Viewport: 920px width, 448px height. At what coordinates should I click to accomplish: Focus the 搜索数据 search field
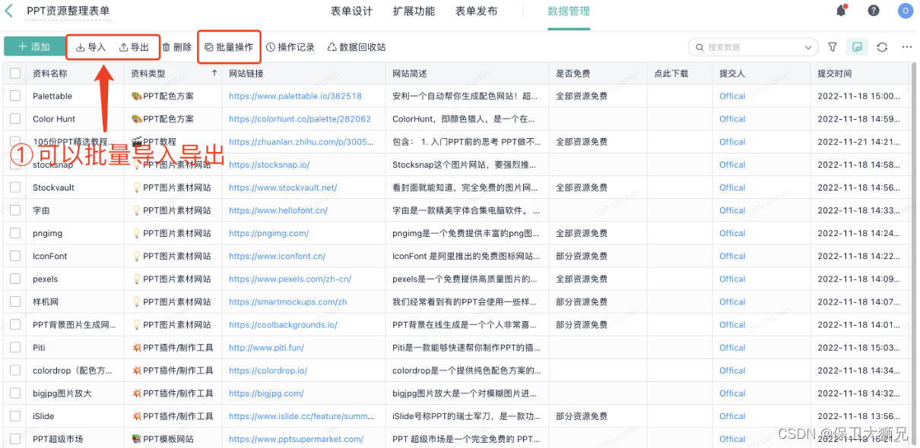[x=753, y=47]
